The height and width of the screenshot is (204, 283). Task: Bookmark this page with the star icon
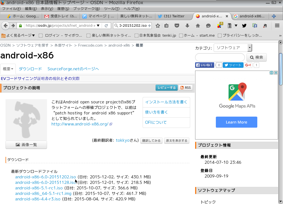(x=158, y=26)
